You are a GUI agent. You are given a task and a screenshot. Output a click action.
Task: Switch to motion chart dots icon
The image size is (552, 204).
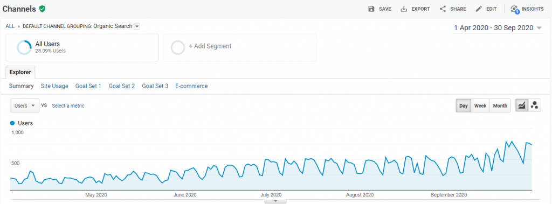(534, 105)
